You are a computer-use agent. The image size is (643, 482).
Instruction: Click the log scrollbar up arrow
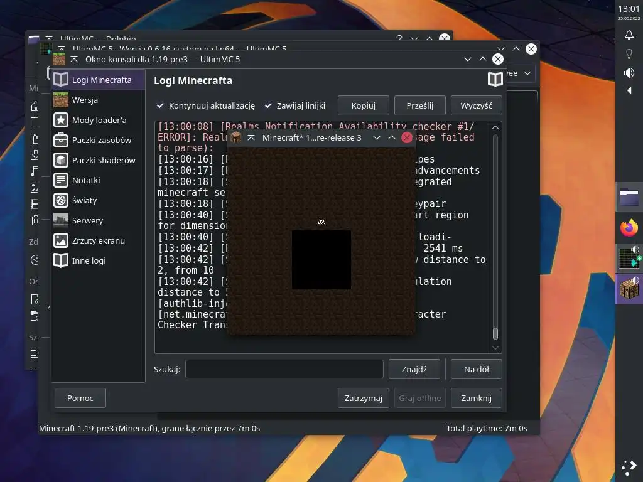click(x=495, y=127)
